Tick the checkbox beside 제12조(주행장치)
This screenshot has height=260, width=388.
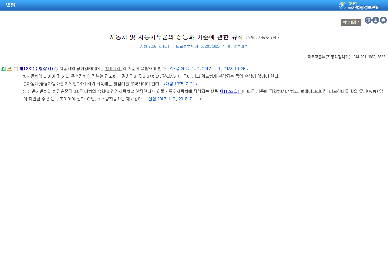[16, 69]
